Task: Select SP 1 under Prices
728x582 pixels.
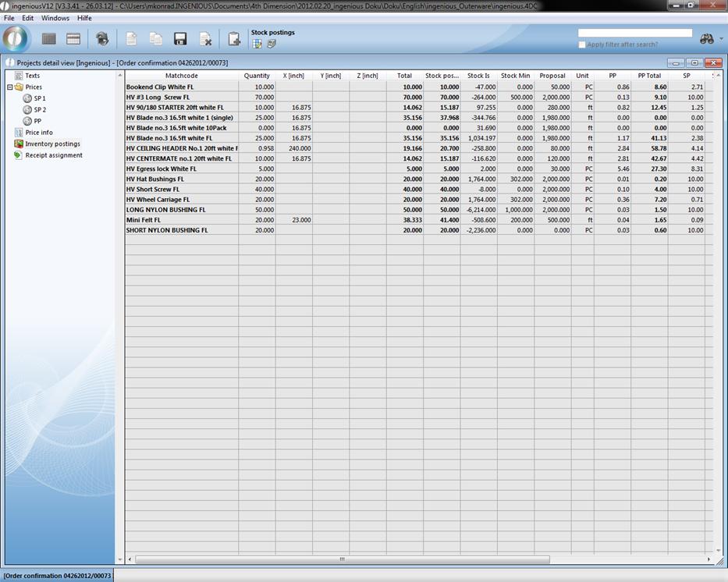Action: [x=40, y=98]
